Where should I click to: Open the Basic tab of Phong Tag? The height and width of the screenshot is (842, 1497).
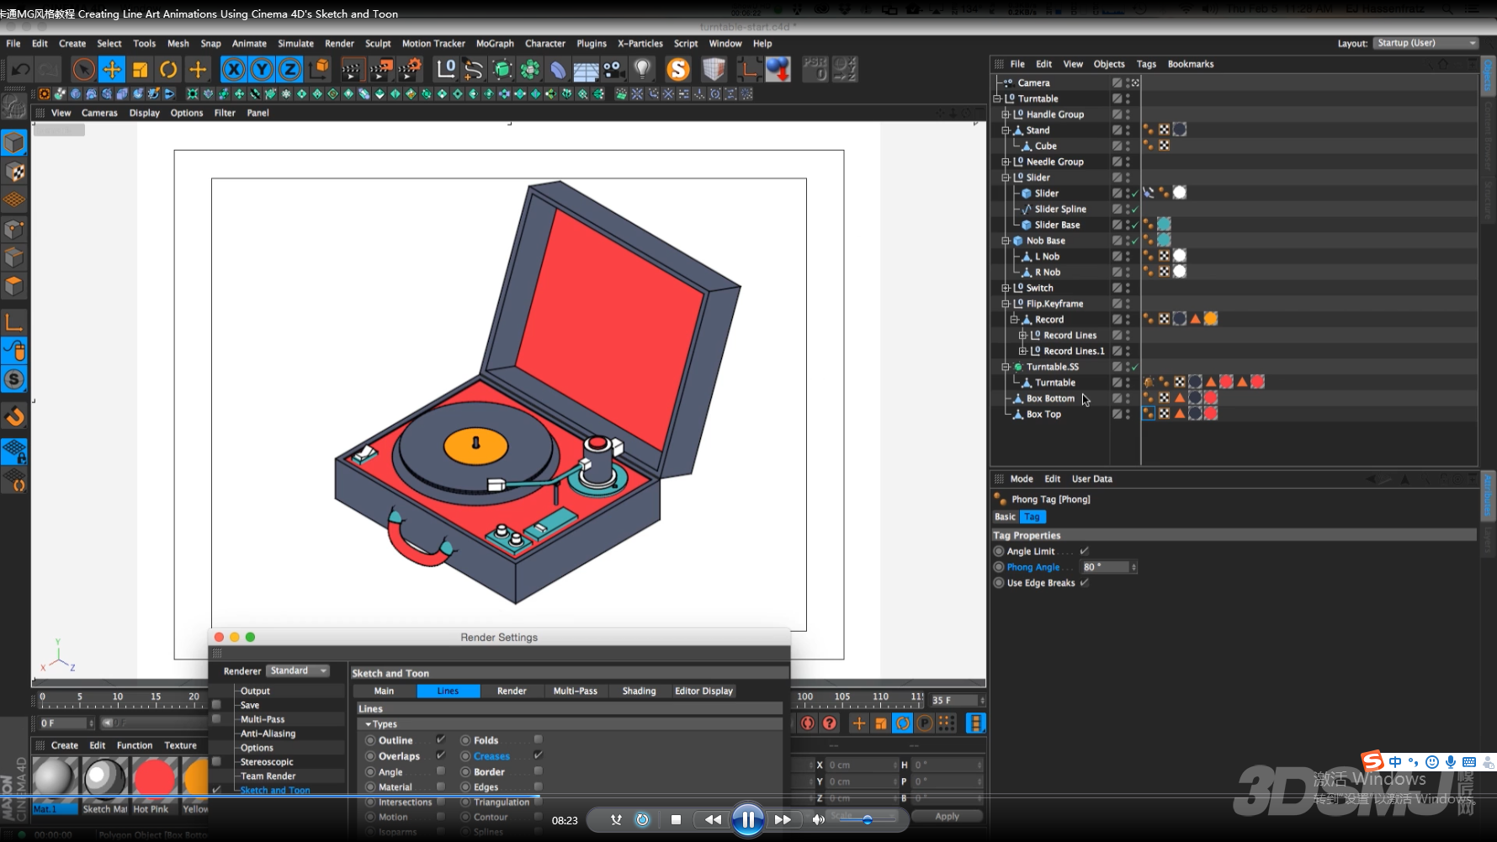1005,516
